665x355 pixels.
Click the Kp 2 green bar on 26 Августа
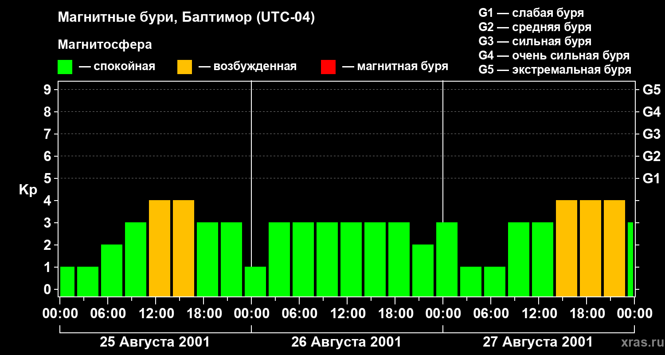423,271
